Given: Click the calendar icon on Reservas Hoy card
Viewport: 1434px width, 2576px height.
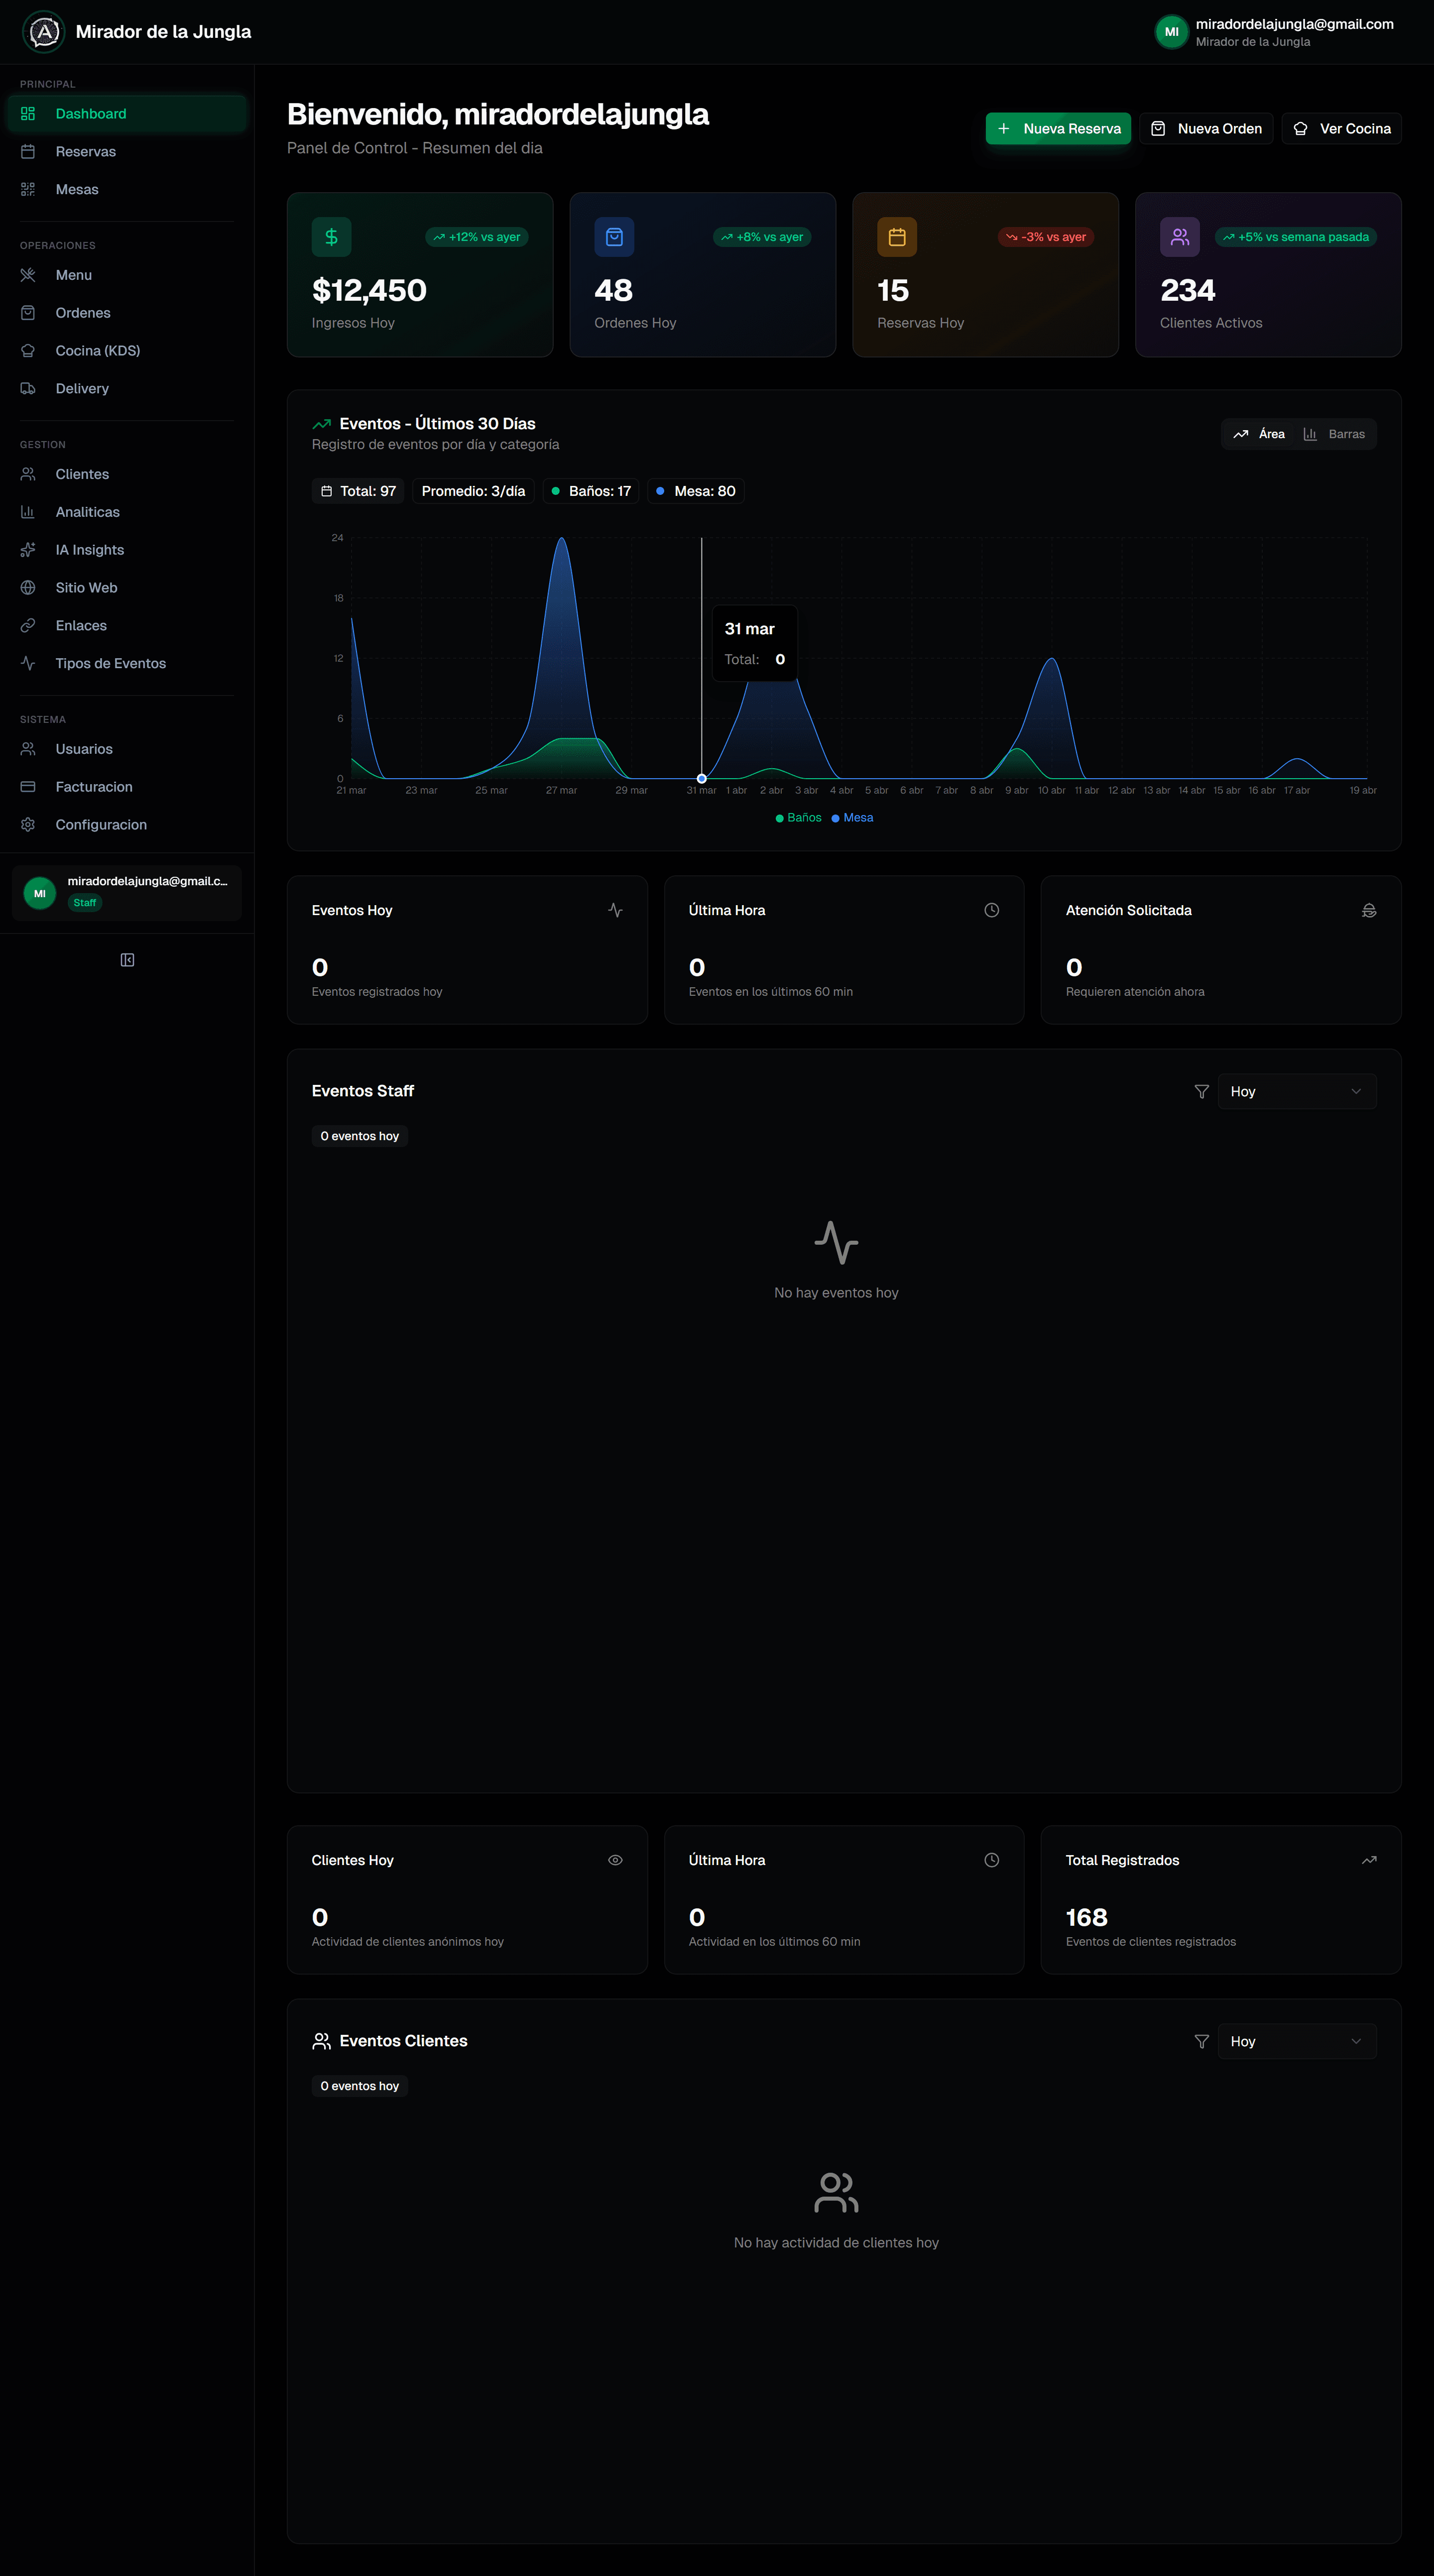Looking at the screenshot, I should [897, 237].
